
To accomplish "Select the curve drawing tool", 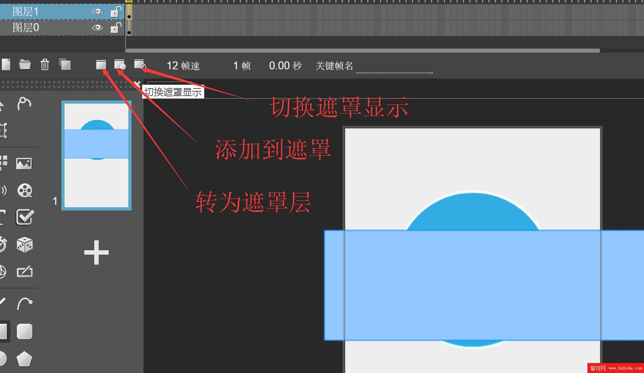I will coord(25,304).
